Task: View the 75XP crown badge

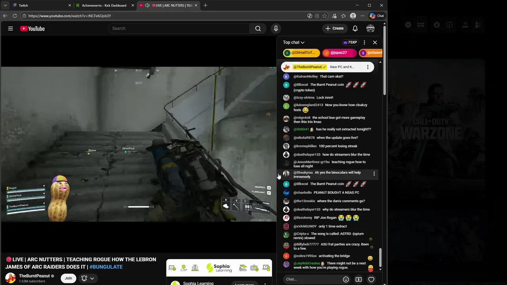Action: pos(350,42)
